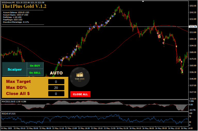The image size is (198, 131).
Task: Click the current price tag 3221.90
Action: point(193,27)
